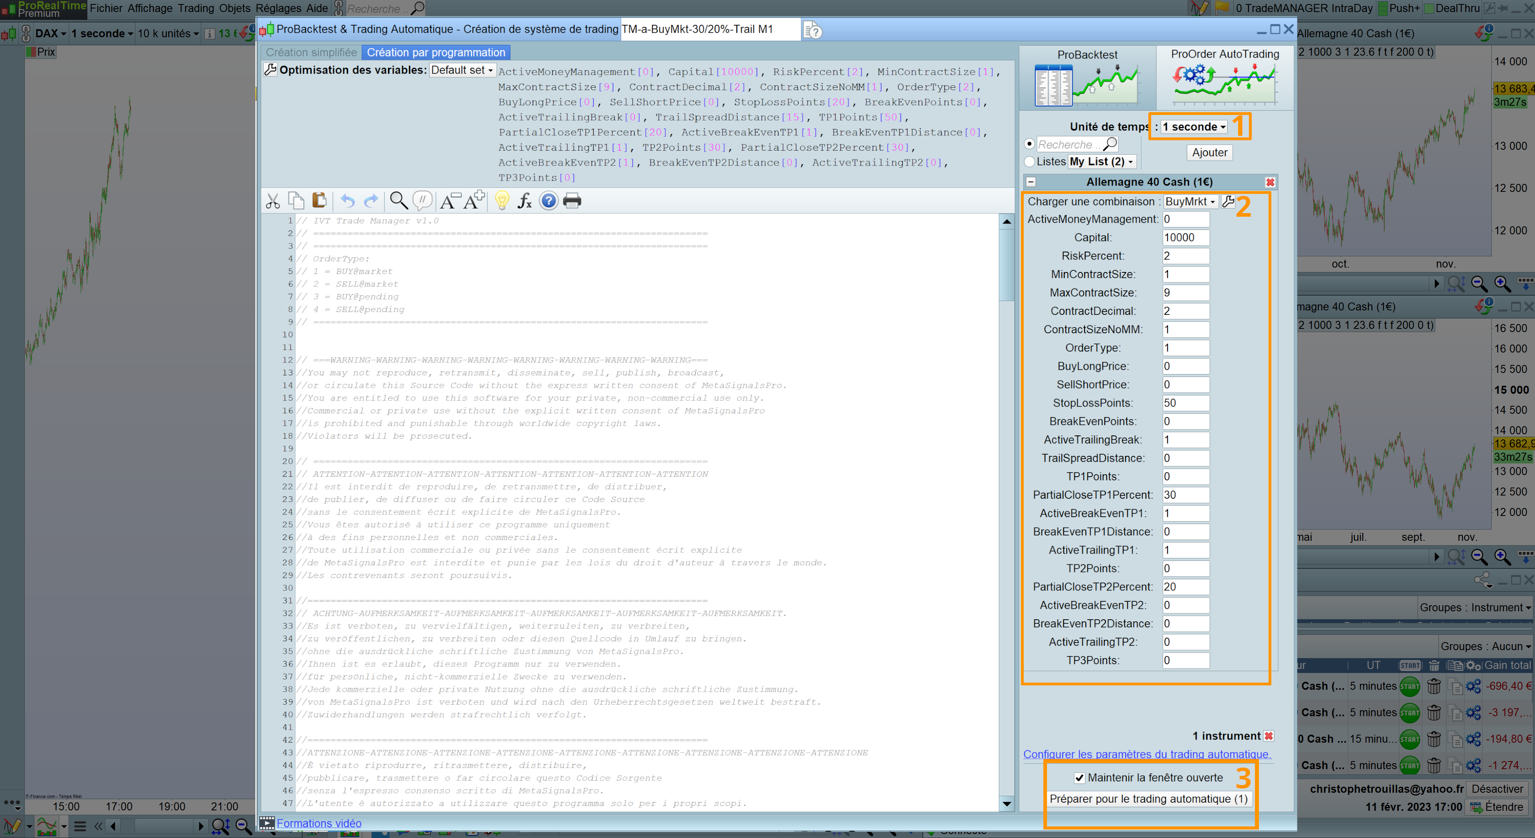Collapse the Allemagne 40 Cash section minus
Viewport: 1535px width, 838px height.
[x=1031, y=182]
